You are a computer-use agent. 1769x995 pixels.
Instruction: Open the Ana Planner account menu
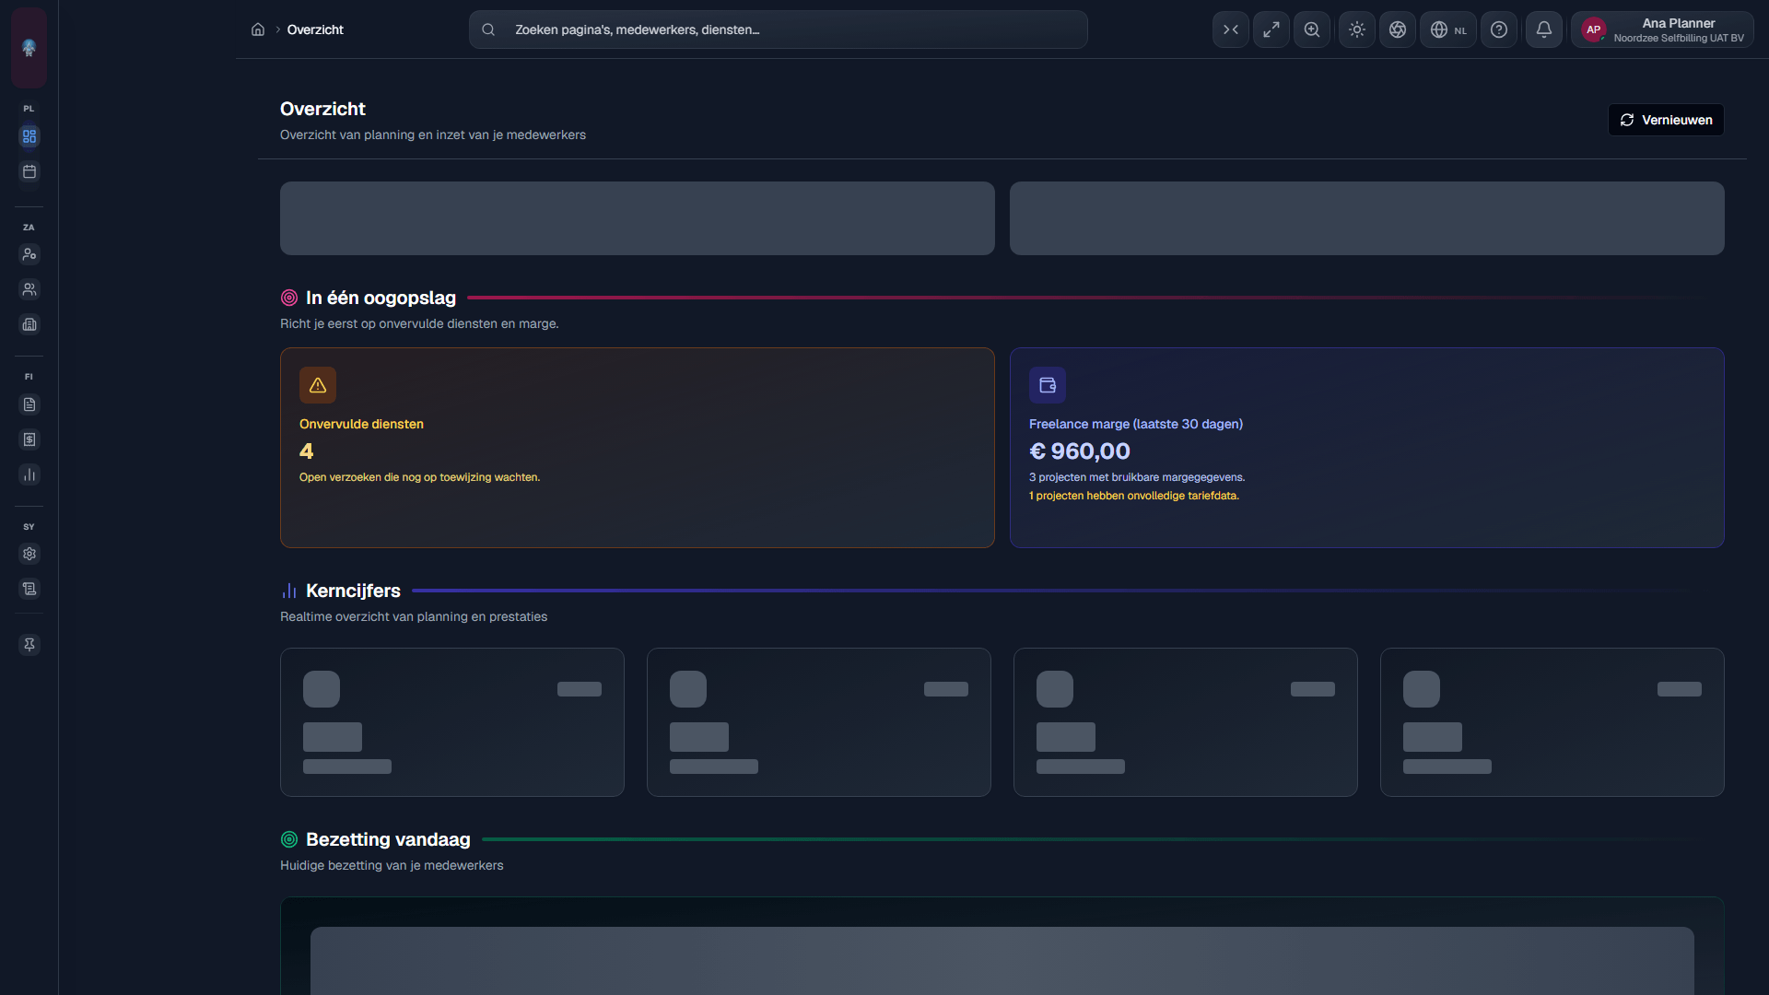(x=1662, y=29)
